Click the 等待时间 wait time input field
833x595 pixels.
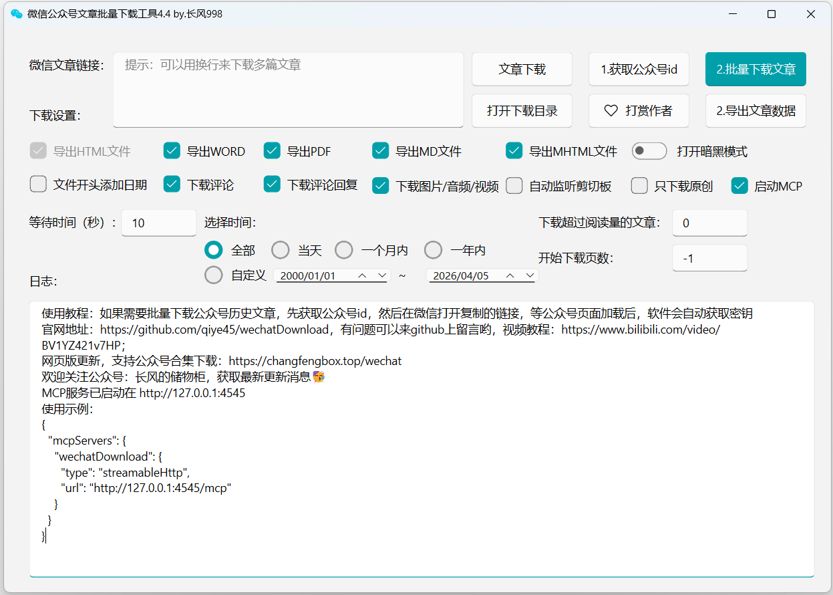158,223
